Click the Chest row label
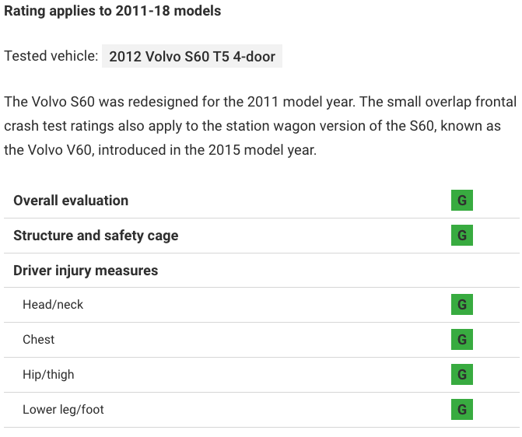 [x=39, y=340]
